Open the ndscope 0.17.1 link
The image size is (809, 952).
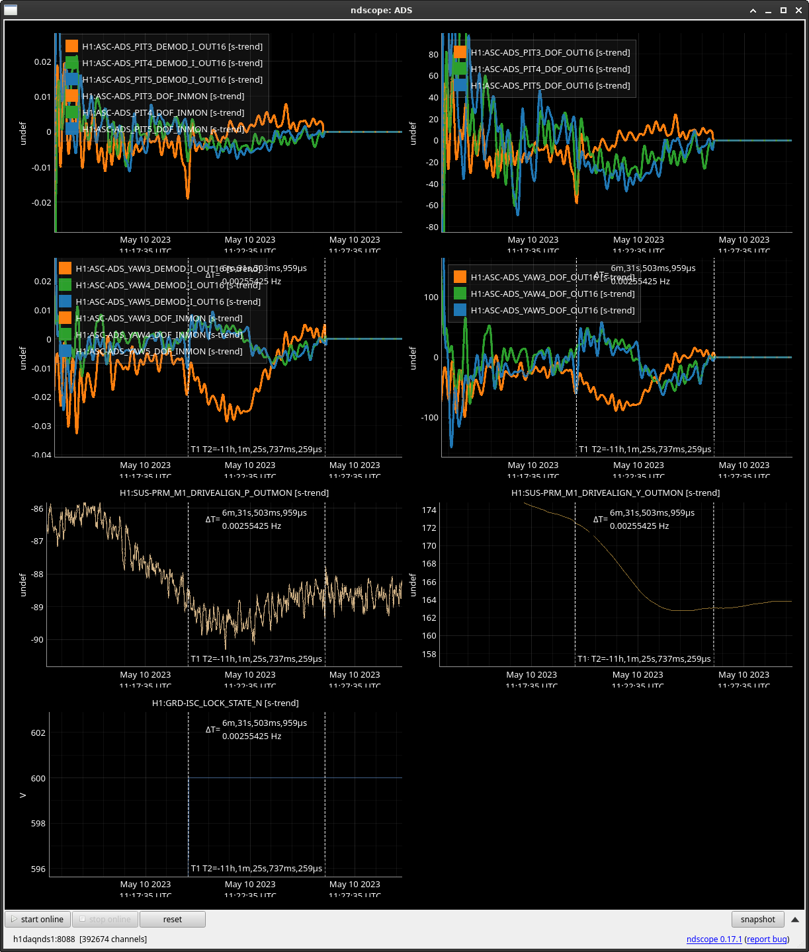[714, 939]
